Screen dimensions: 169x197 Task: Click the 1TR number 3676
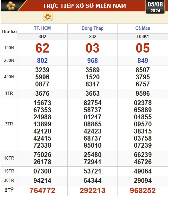pos(42,94)
